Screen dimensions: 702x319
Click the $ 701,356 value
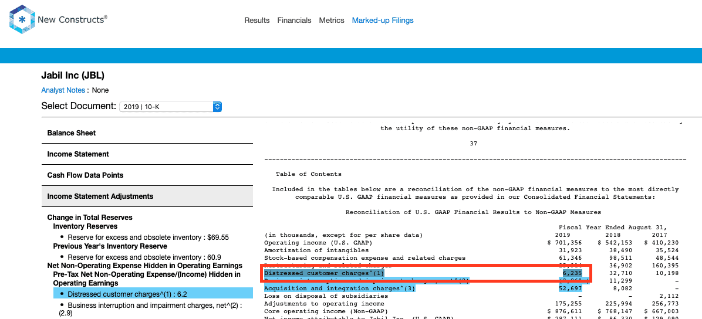pos(565,243)
